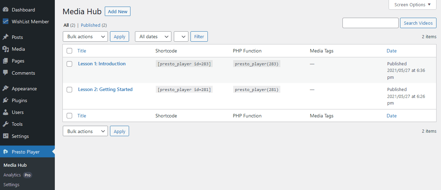
Task: Click the Presto Player logo icon
Action: (6, 152)
